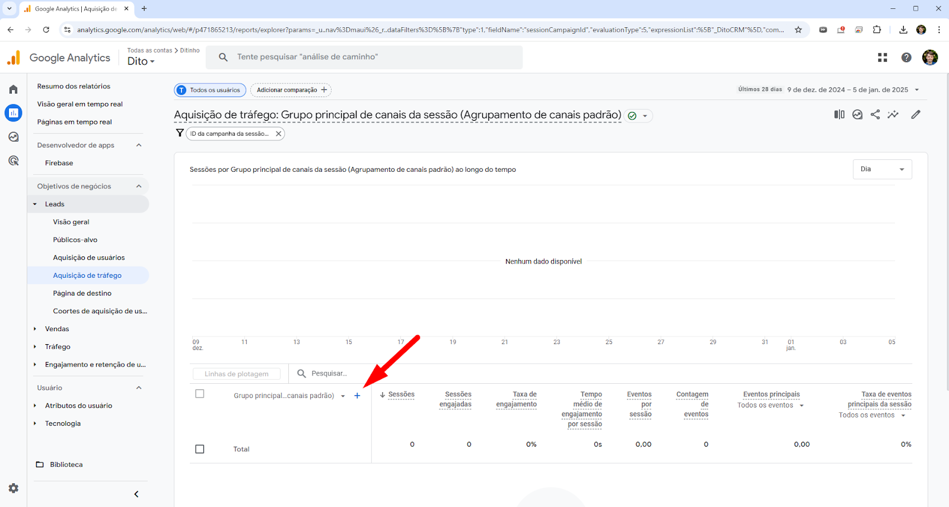Image resolution: width=949 pixels, height=507 pixels.
Task: Reload the browser page
Action: (46, 30)
